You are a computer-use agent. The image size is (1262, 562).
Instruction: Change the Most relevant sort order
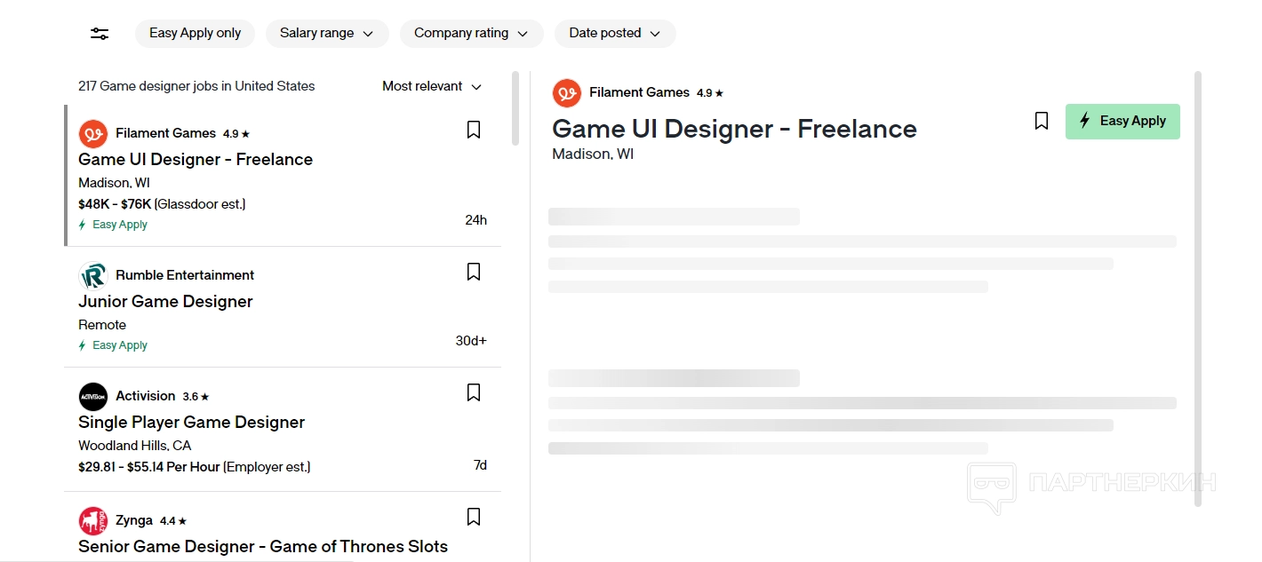432,87
